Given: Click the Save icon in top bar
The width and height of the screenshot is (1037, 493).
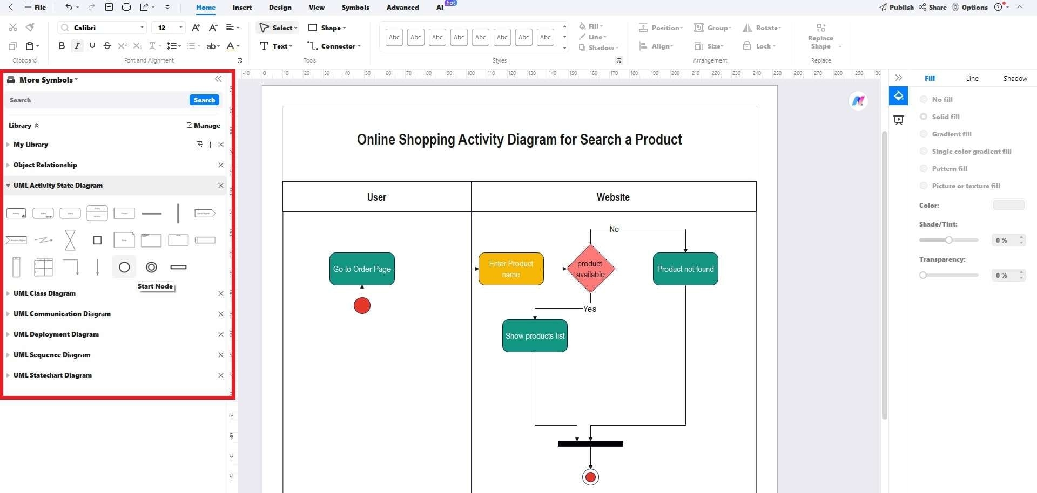Looking at the screenshot, I should [109, 7].
